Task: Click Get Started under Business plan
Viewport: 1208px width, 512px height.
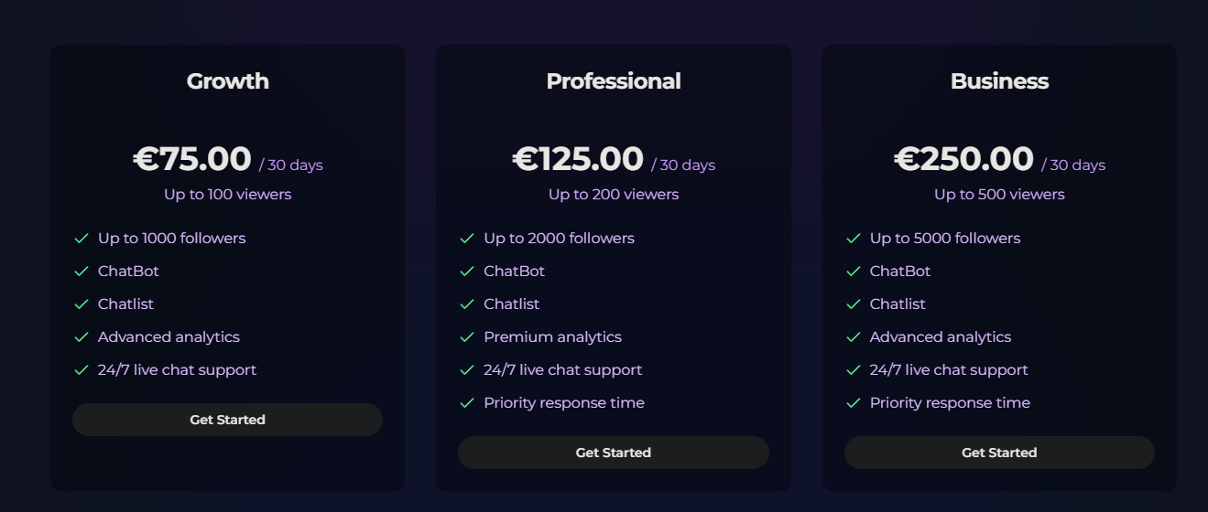Action: 999,453
